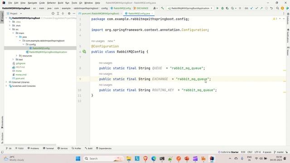Run with Coverage icon in toolbar
Viewport: 290px width, 163px height.
(227, 8)
